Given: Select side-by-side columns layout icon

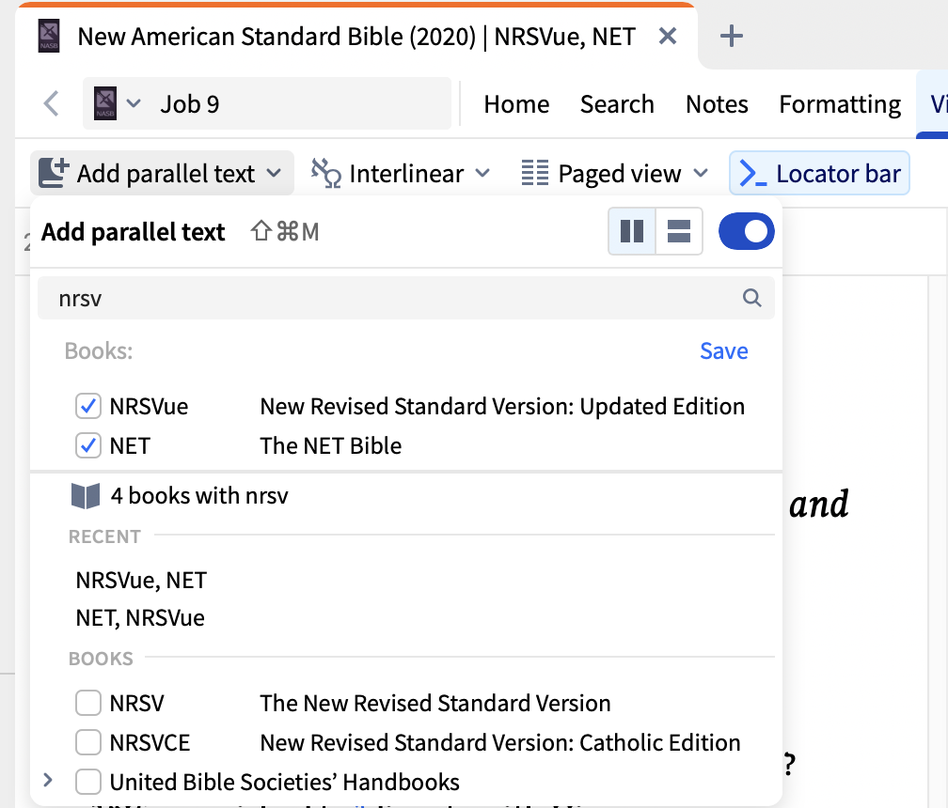Looking at the screenshot, I should tap(633, 232).
